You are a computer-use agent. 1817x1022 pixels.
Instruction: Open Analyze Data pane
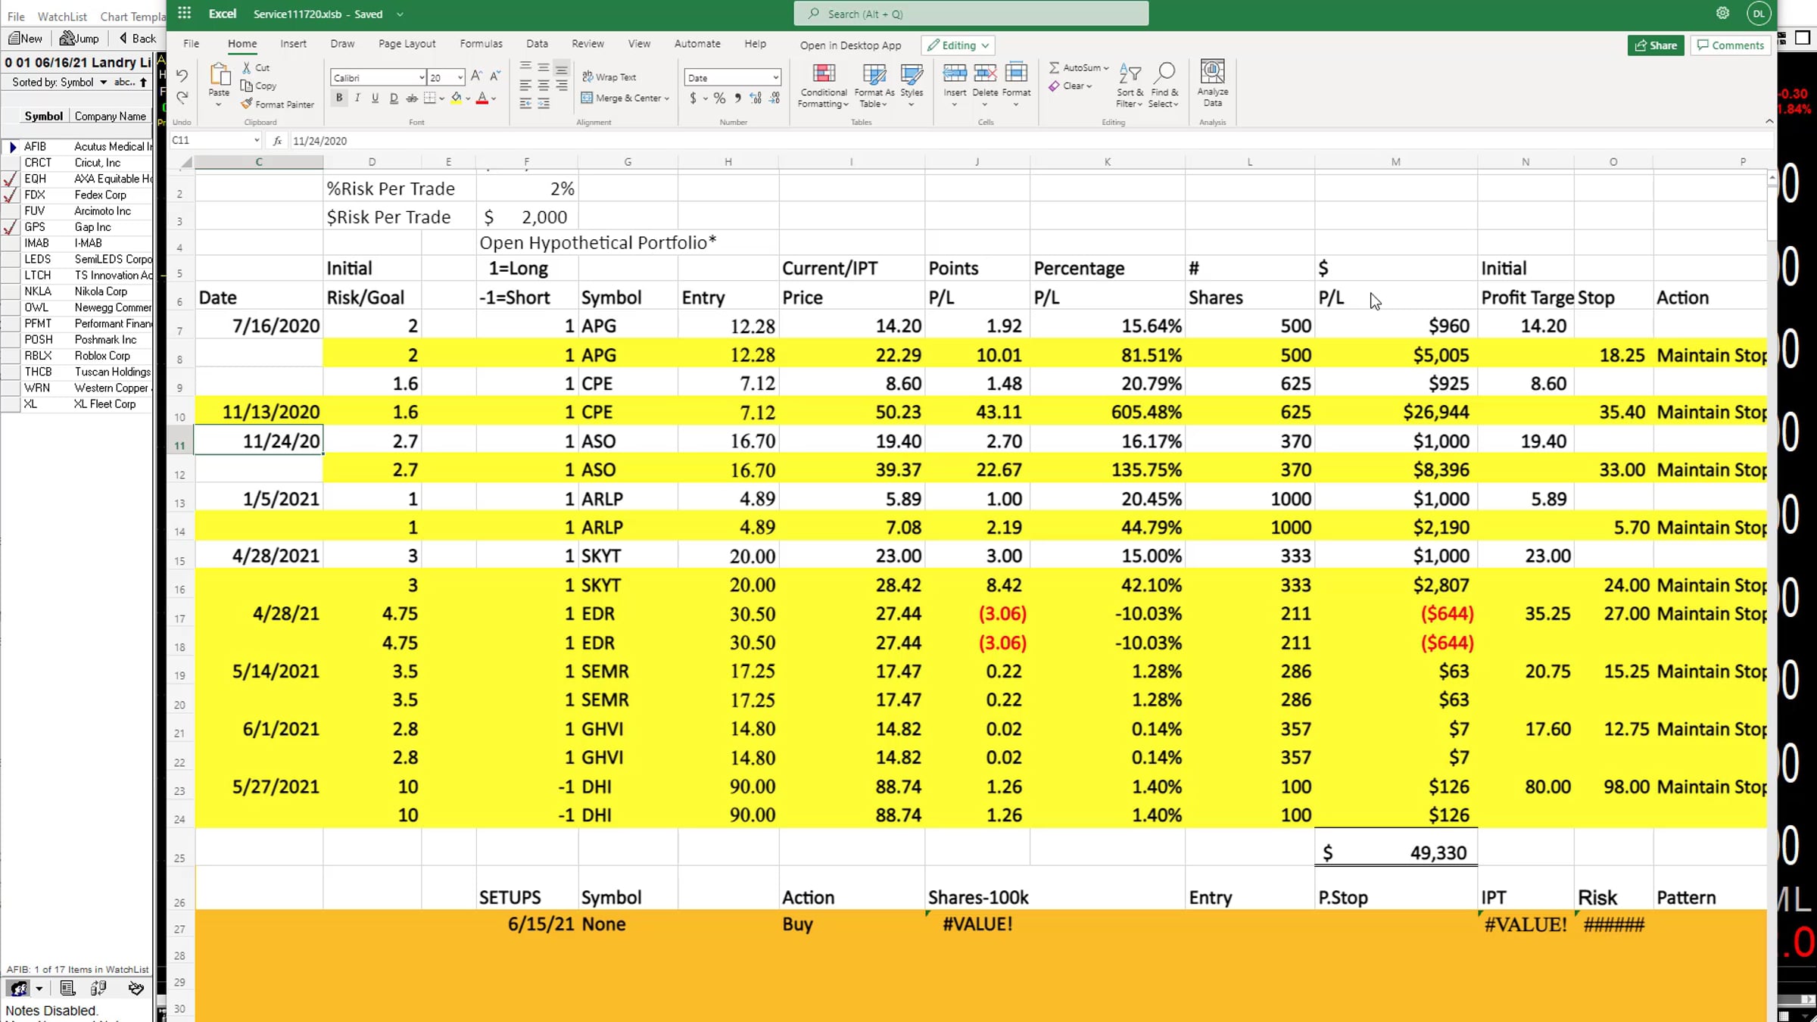[x=1213, y=83]
